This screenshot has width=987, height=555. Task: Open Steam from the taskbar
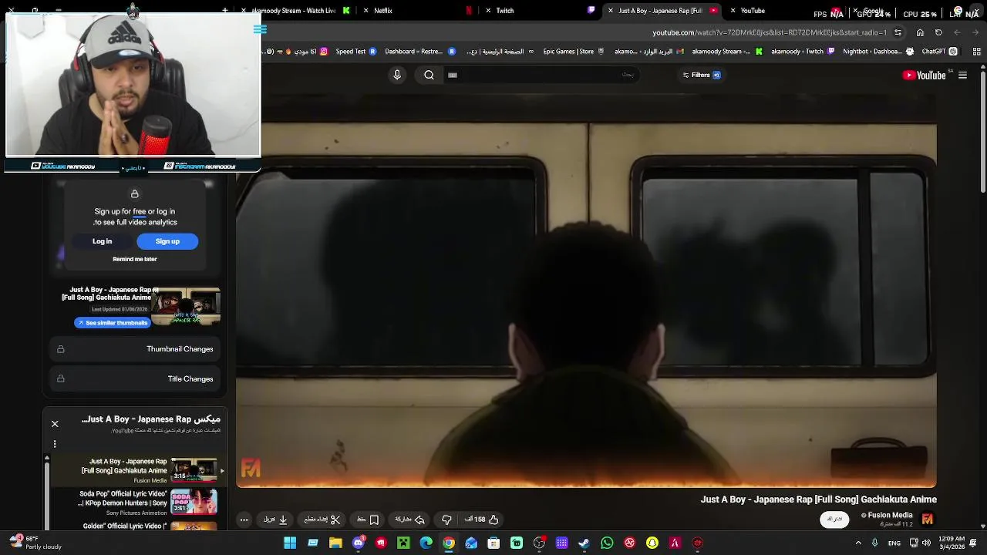point(584,543)
